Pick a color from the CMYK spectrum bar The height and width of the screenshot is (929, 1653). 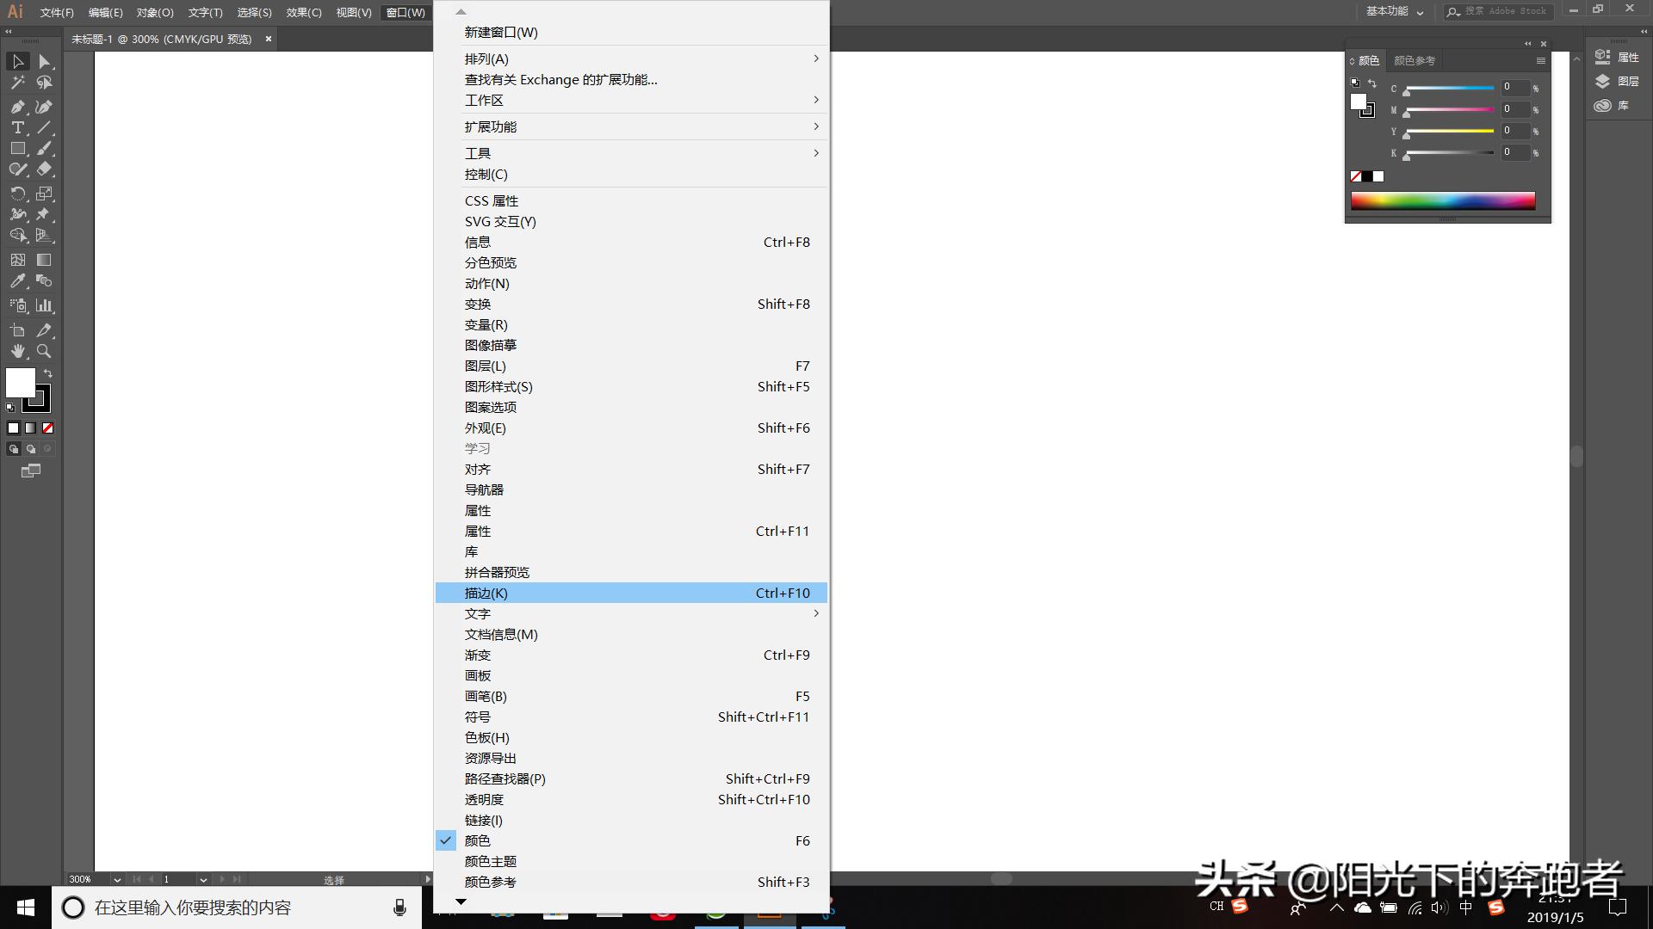coord(1442,200)
